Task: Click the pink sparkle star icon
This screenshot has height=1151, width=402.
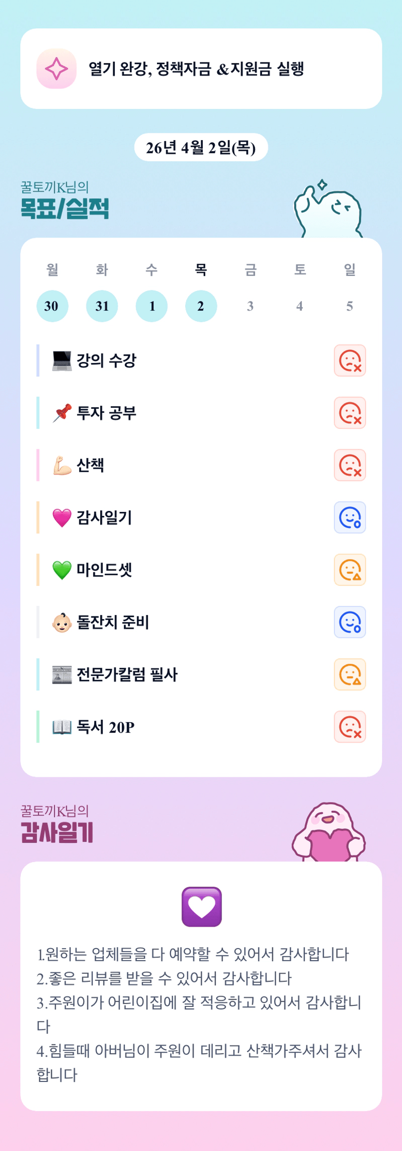Action: click(x=56, y=69)
